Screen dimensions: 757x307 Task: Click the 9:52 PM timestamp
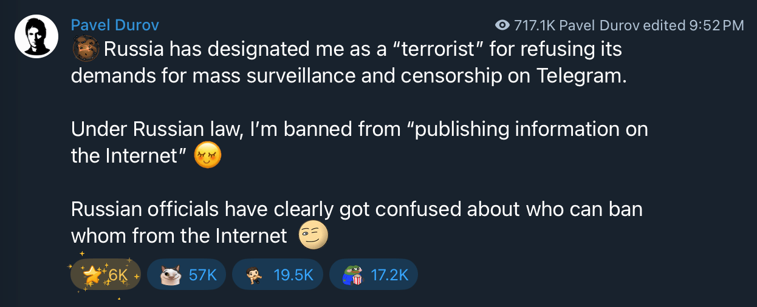[x=717, y=25]
